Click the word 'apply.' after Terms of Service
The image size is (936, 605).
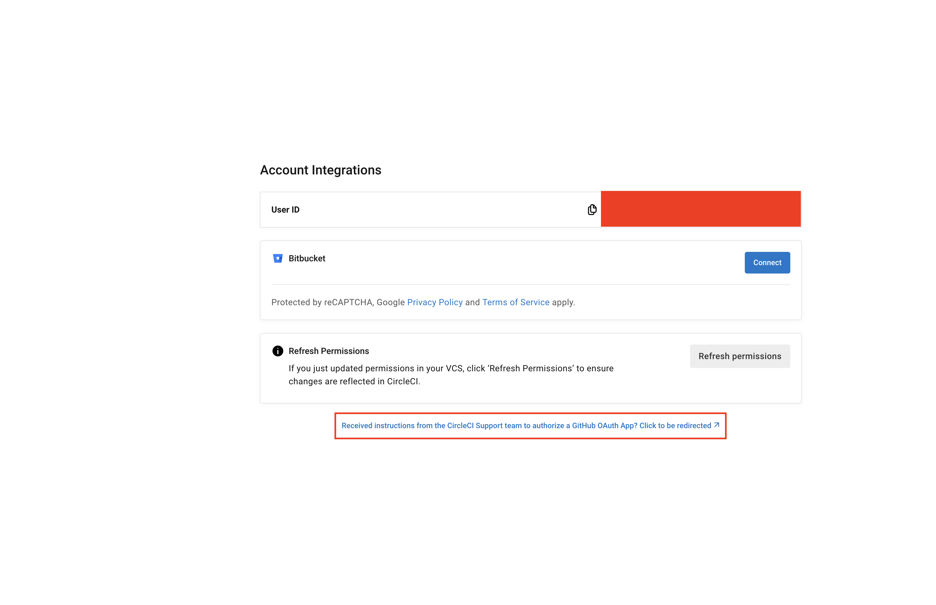click(563, 302)
